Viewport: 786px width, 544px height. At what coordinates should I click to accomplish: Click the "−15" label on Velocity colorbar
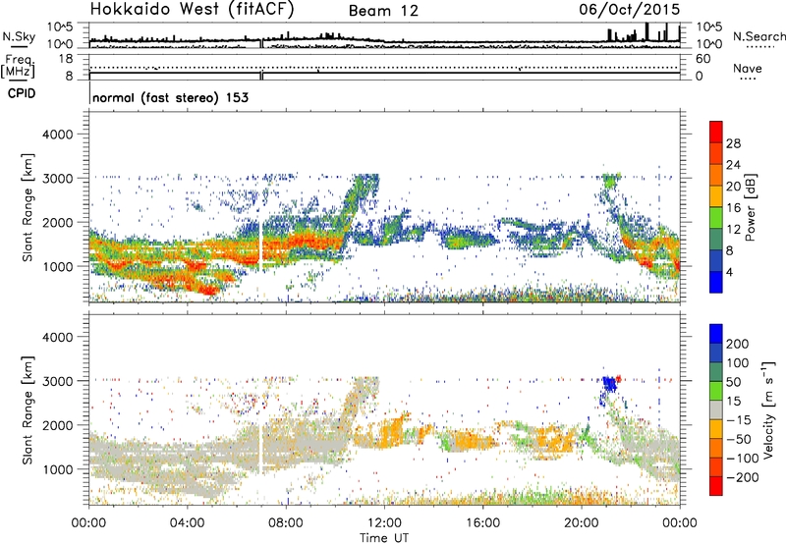click(739, 419)
